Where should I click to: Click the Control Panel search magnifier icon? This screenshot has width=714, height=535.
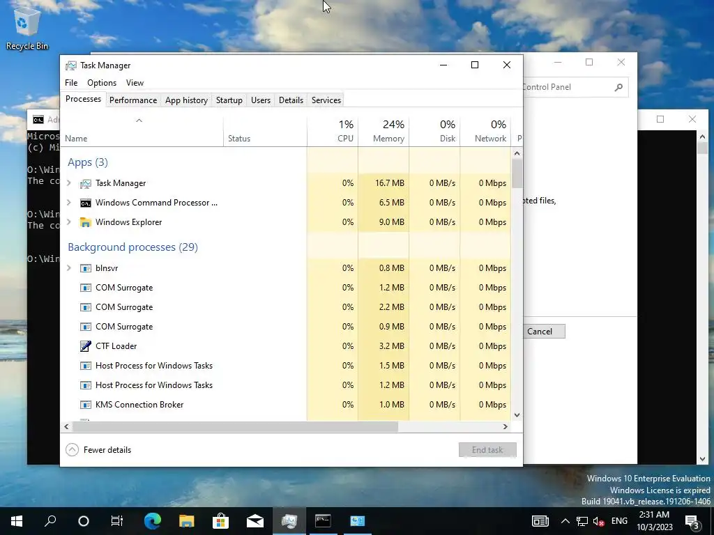pos(618,87)
